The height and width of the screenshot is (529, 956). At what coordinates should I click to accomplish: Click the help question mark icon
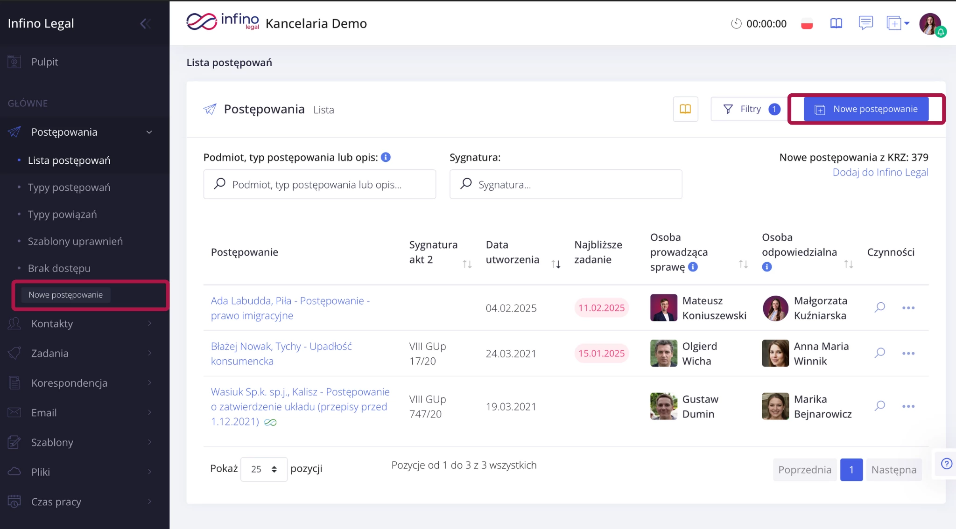point(946,464)
